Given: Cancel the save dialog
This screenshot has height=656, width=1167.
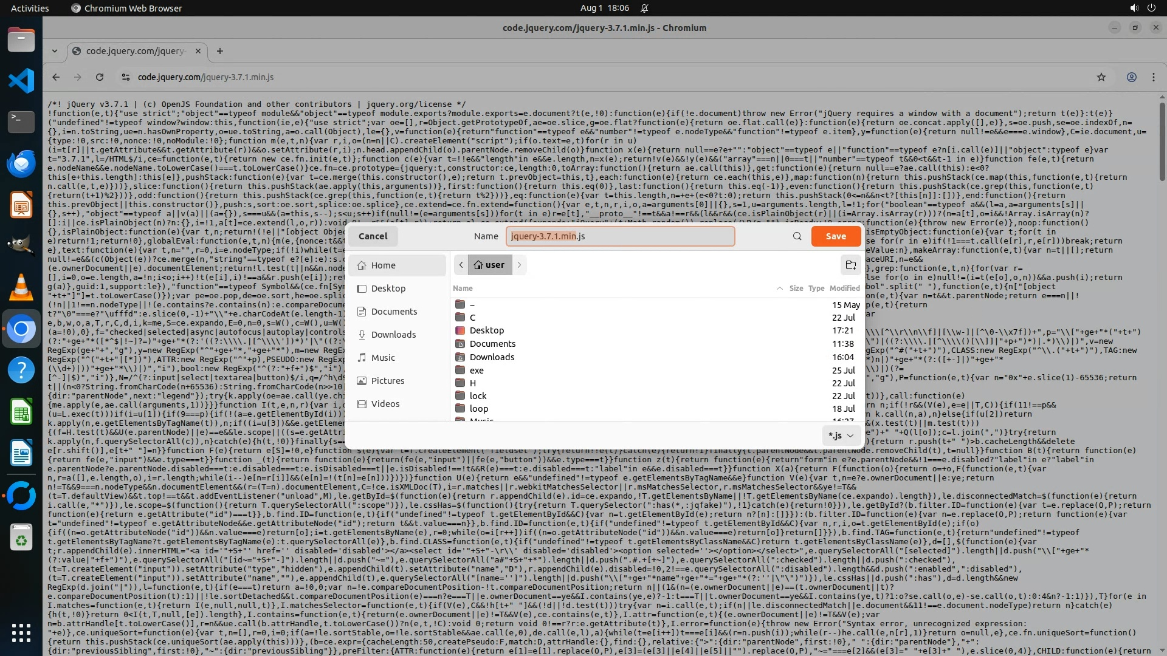Looking at the screenshot, I should [373, 236].
